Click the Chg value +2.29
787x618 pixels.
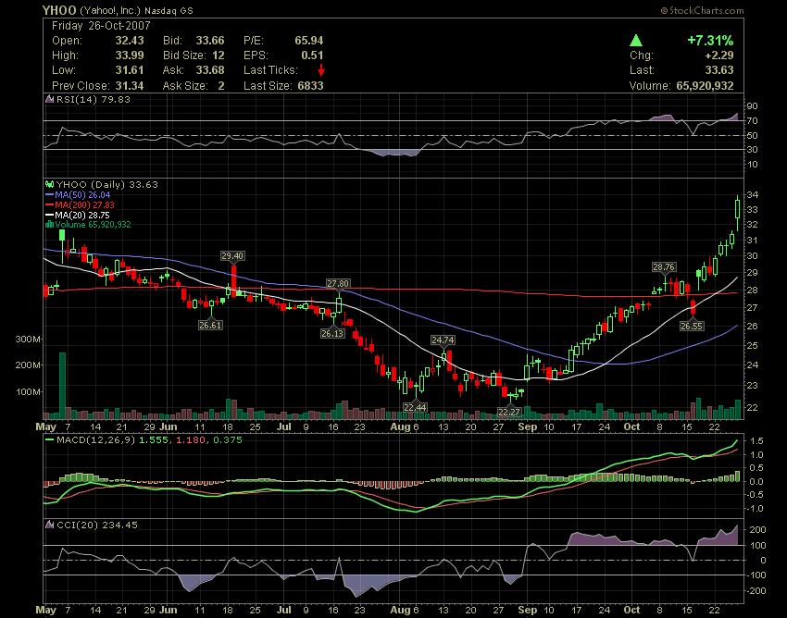(718, 56)
